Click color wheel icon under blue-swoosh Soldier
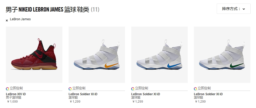This screenshot has height=108, width=256. (x=133, y=89)
